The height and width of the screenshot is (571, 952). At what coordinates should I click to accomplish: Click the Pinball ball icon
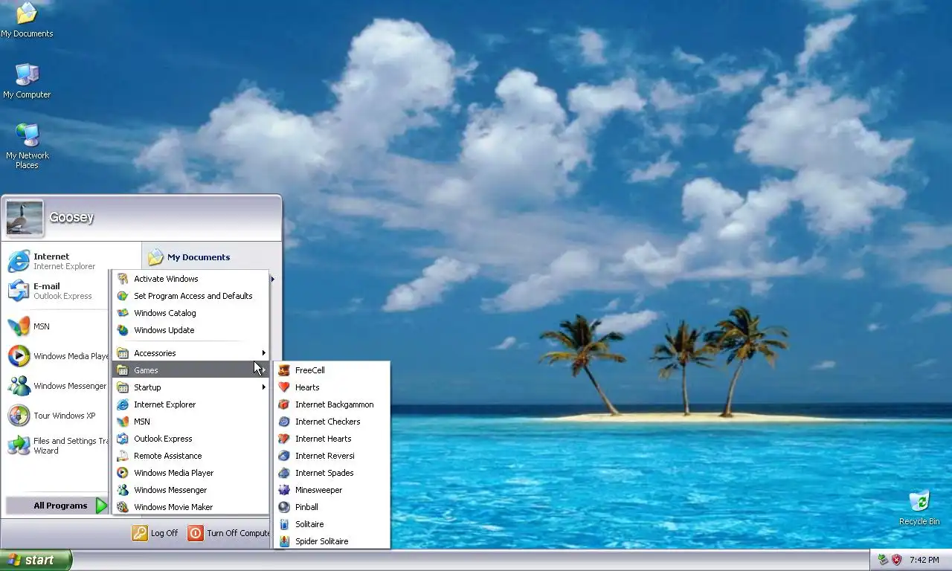tap(283, 507)
